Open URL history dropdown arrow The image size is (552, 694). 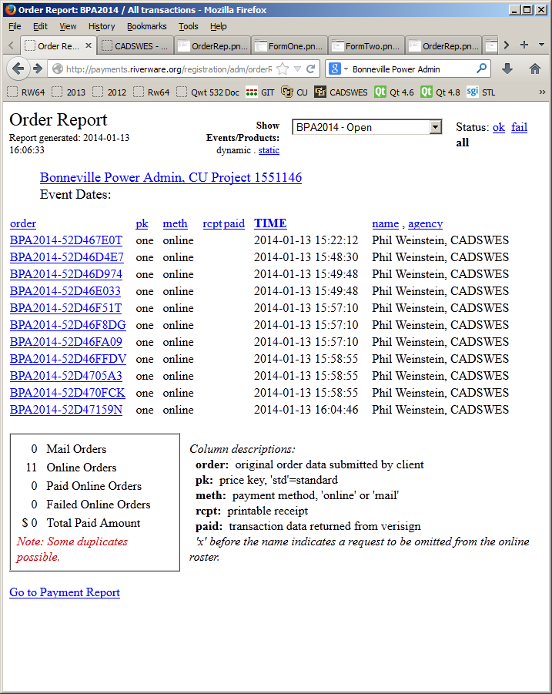point(298,69)
